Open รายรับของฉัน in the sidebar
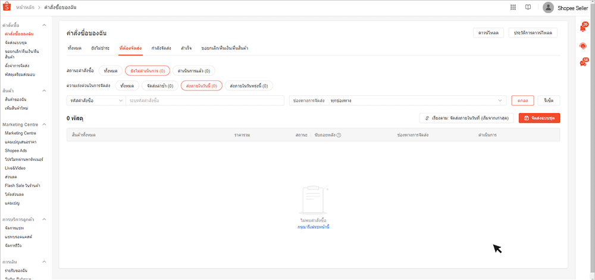The width and height of the screenshot is (595, 280). click(x=16, y=271)
